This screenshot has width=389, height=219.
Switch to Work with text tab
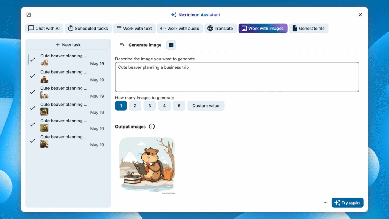click(x=134, y=28)
